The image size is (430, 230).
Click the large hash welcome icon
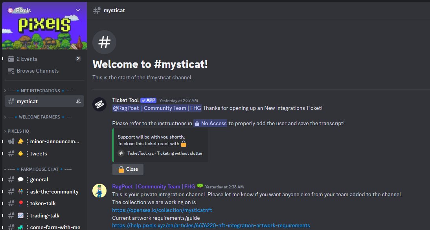[x=104, y=42]
